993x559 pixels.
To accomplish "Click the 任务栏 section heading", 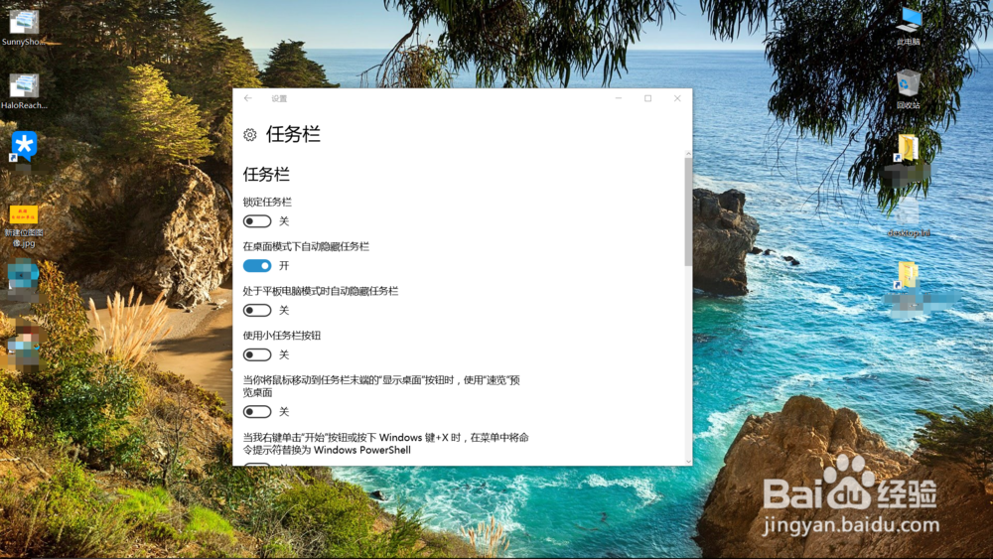I will 266,174.
